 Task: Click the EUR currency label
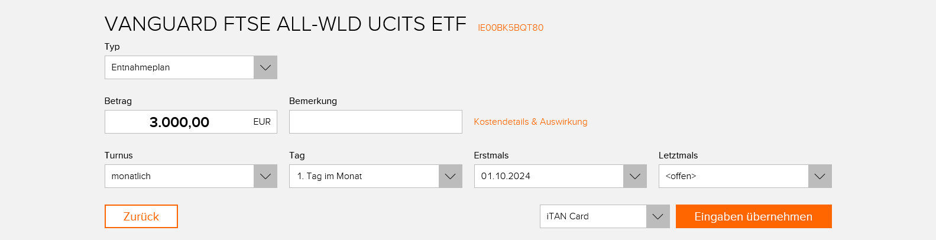[262, 122]
